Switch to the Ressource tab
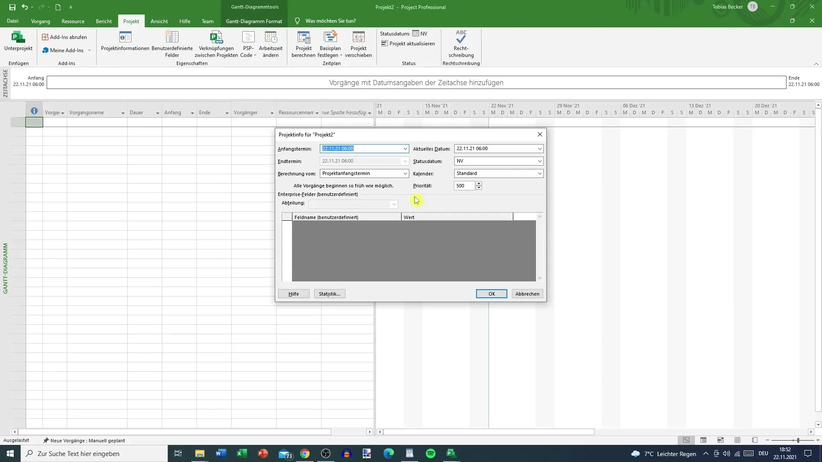 coord(73,21)
